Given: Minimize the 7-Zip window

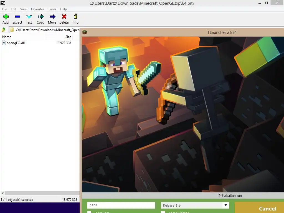Looking at the screenshot, I should [x=260, y=3].
